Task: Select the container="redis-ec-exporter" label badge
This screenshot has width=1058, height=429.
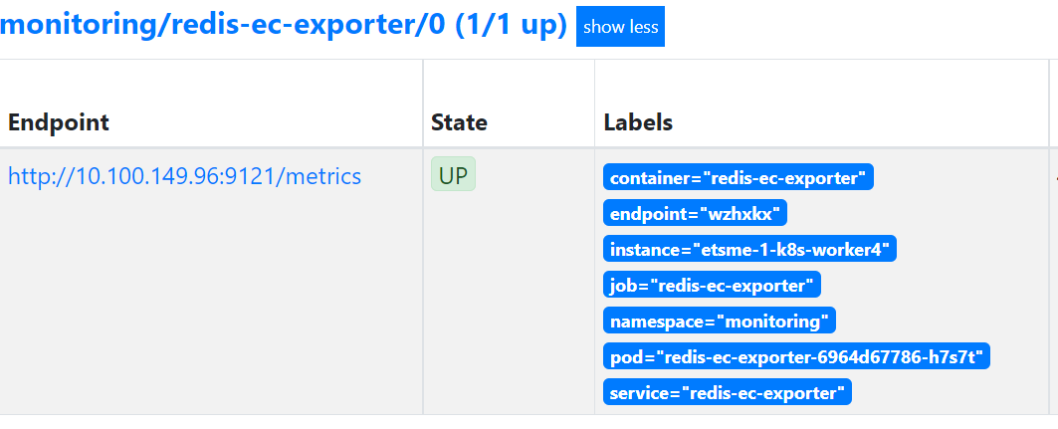Action: coord(738,177)
